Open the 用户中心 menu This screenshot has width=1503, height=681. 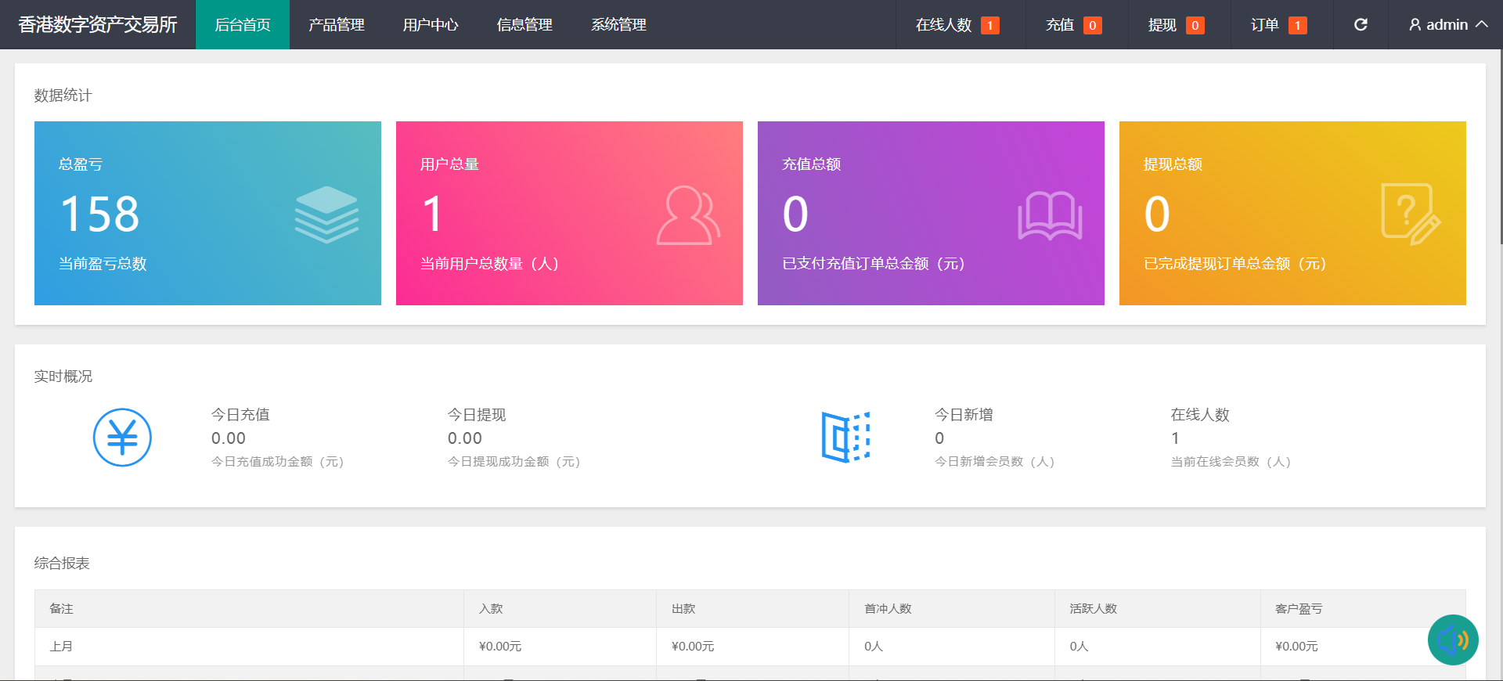431,25
